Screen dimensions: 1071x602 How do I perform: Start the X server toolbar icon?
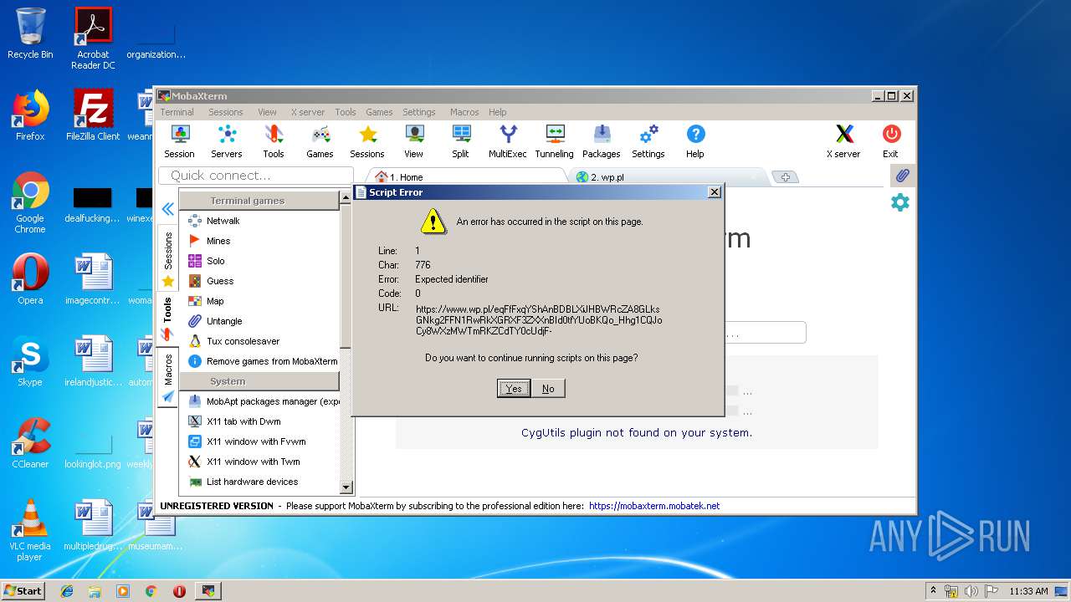tap(843, 141)
